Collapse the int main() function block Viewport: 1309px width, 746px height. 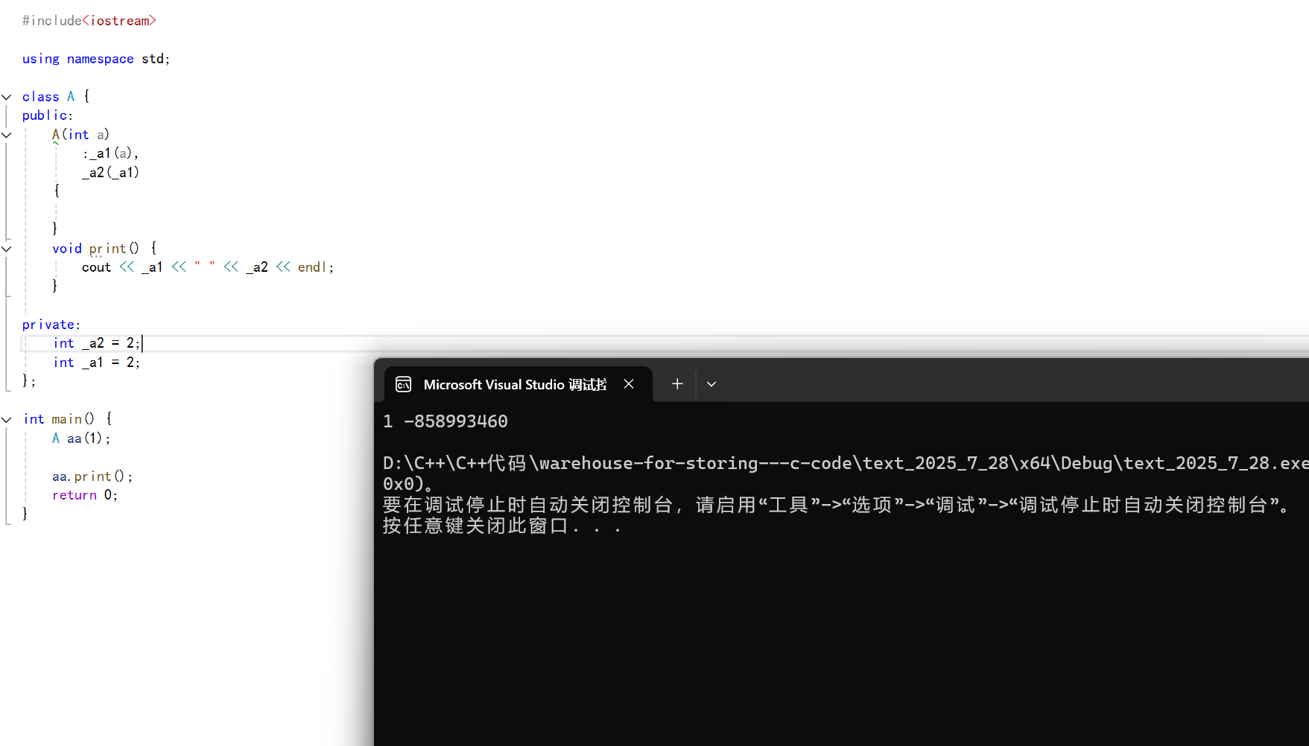pyautogui.click(x=7, y=420)
